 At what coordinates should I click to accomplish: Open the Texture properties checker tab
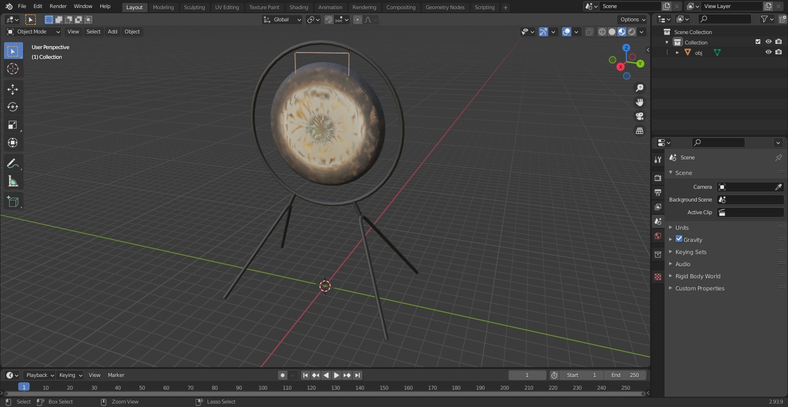[658, 277]
